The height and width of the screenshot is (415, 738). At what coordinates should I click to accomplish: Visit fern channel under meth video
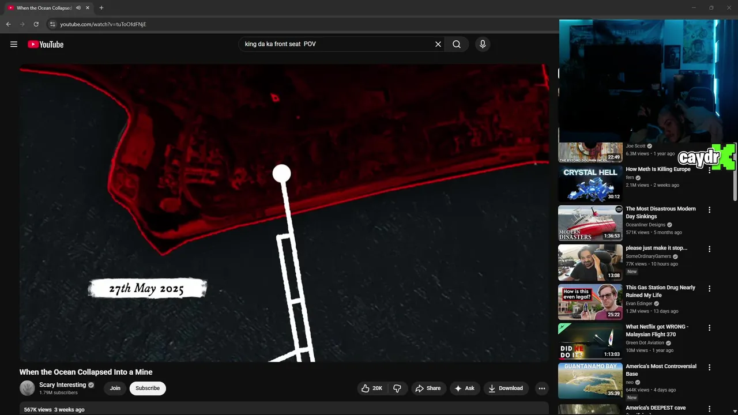630,178
